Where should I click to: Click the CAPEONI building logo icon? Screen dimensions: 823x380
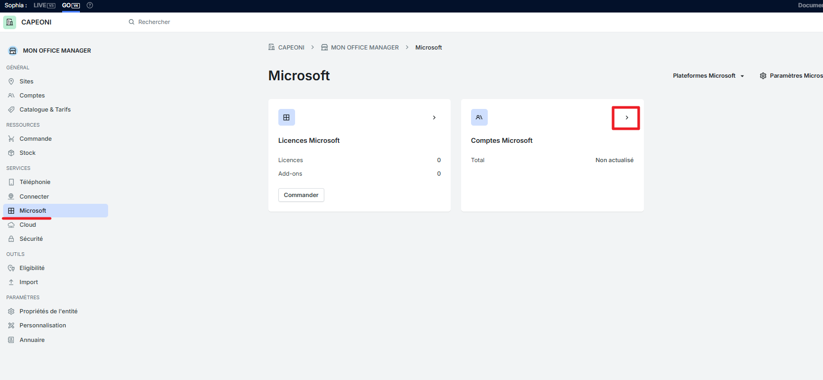9,22
